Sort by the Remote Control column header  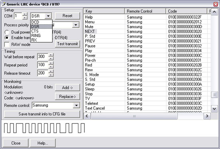tap(145, 11)
